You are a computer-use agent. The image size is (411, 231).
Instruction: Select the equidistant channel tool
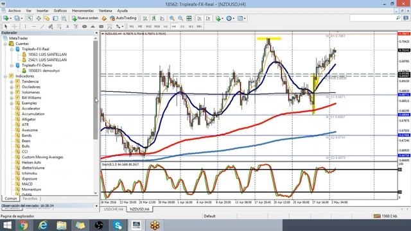point(51,26)
